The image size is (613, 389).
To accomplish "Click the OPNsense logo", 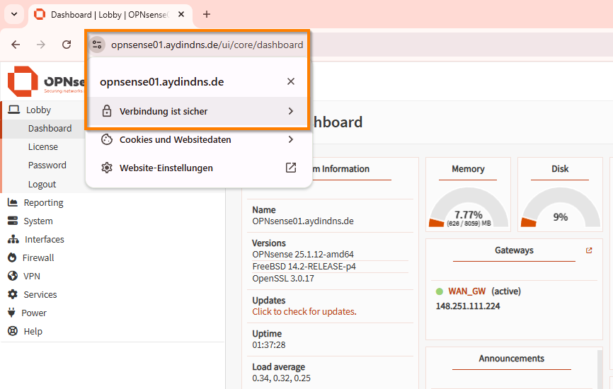I will pyautogui.click(x=46, y=81).
